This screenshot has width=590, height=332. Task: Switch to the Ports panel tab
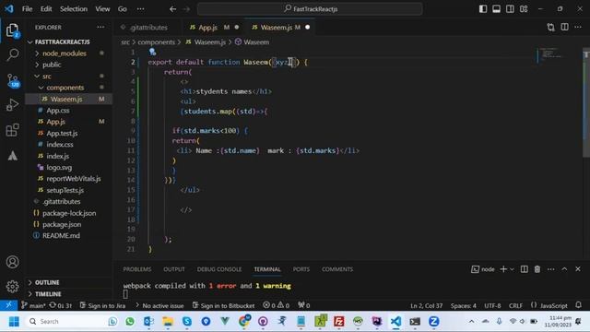point(301,269)
